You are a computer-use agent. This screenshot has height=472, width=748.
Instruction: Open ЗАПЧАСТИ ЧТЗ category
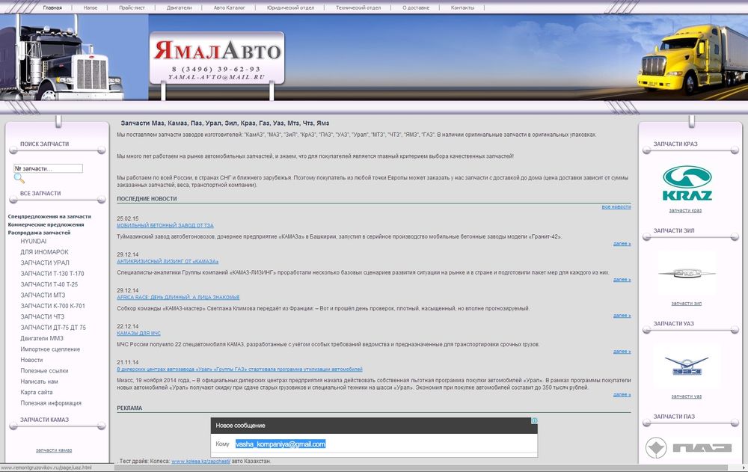[x=42, y=317]
